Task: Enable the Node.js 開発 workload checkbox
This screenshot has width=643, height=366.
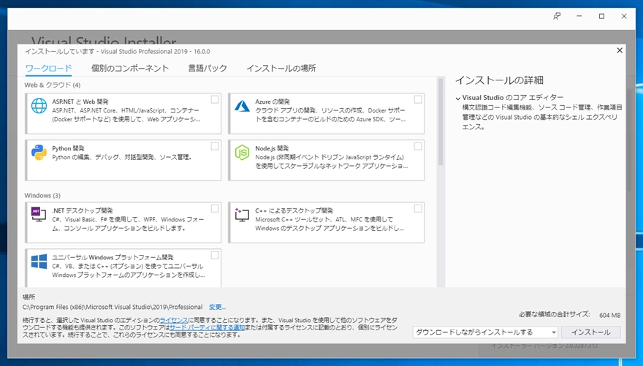Action: click(x=418, y=146)
